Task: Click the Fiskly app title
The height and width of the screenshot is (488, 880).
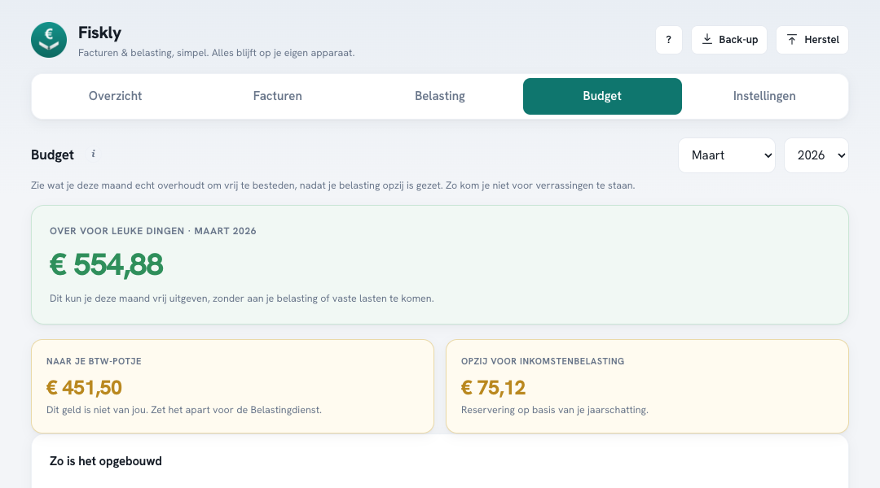Action: [x=99, y=33]
